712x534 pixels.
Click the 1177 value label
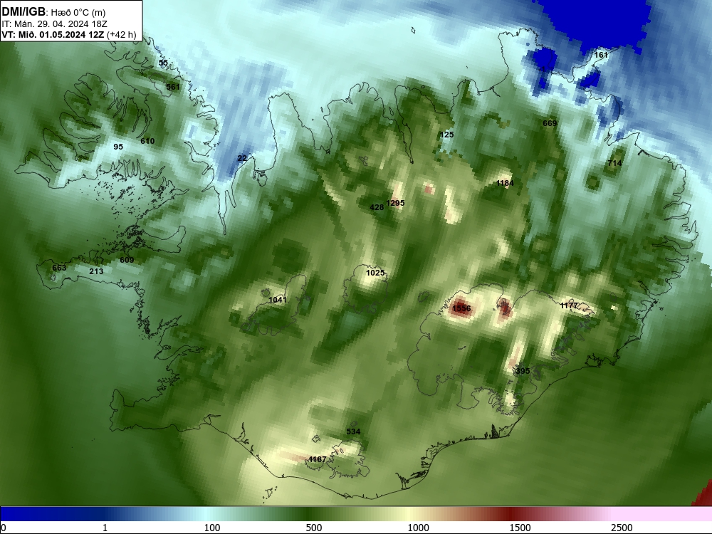point(569,305)
